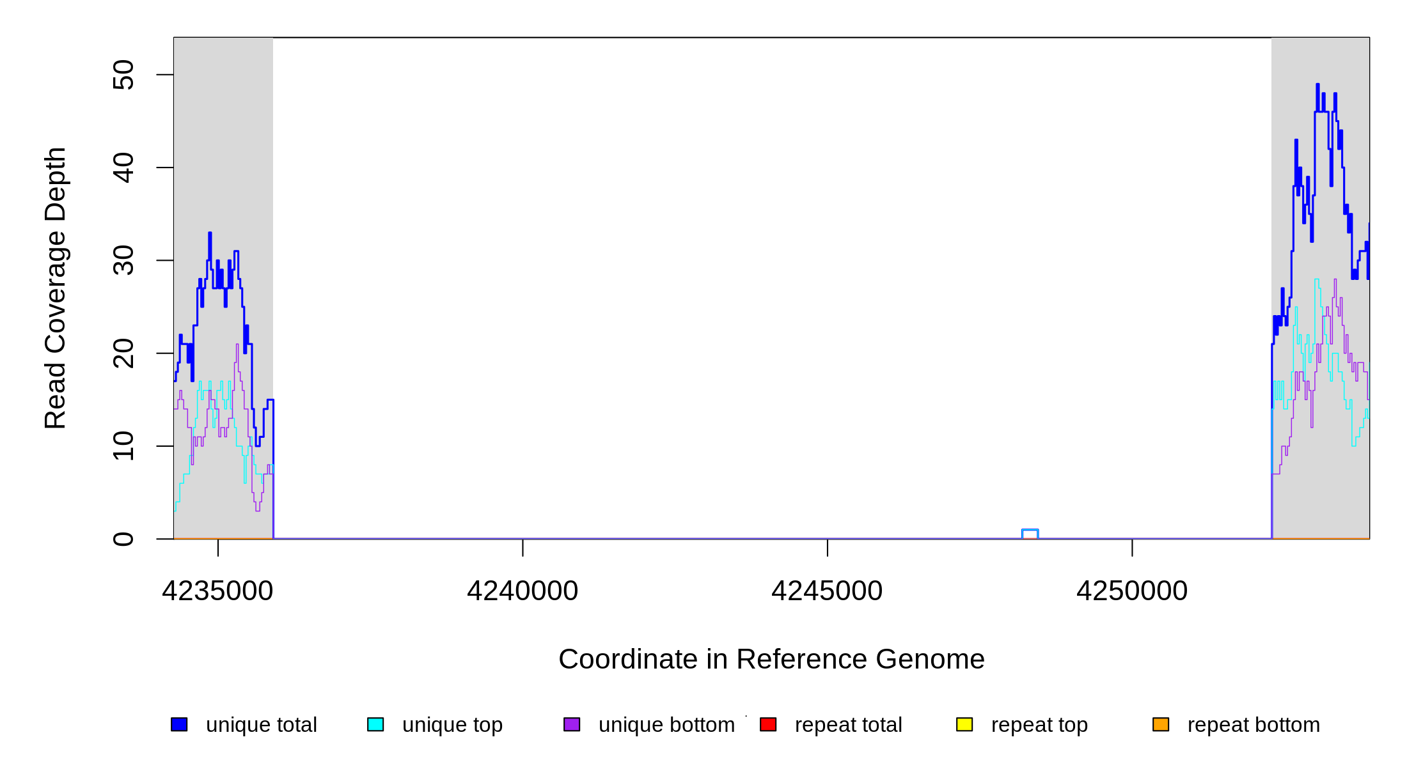Click the blue unique total legend swatch

(x=179, y=724)
